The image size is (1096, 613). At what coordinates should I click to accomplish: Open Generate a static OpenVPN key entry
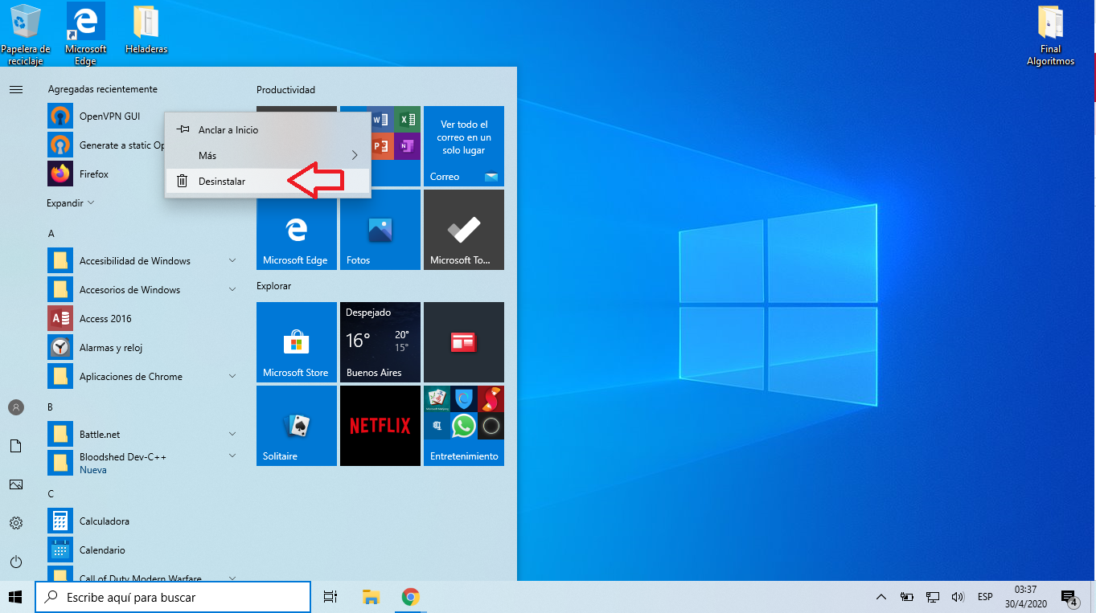pos(105,145)
